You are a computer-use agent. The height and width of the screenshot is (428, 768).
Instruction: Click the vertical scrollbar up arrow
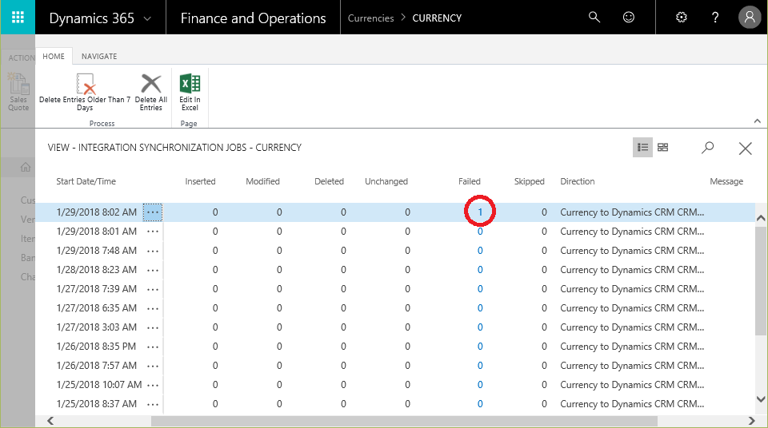(761, 217)
